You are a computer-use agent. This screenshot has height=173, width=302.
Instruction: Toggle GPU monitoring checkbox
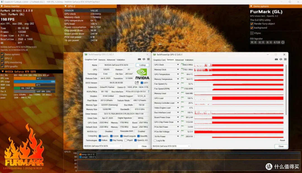pyautogui.click(x=2, y=63)
